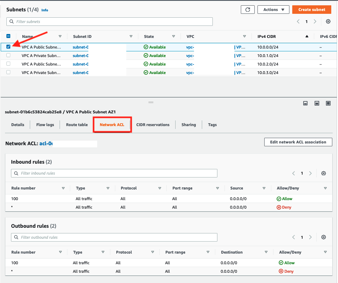
Task: Tick the checkbox for subnet 10.0.3.0/24
Action: coord(9,72)
